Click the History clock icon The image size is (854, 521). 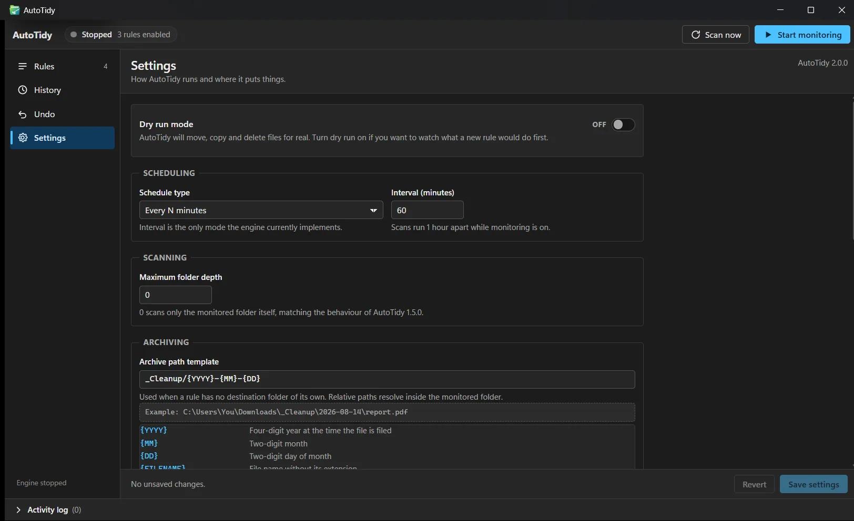coord(23,90)
